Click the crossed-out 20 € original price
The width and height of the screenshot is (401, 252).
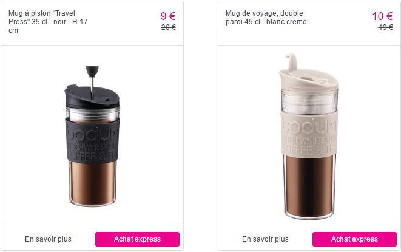coord(168,27)
